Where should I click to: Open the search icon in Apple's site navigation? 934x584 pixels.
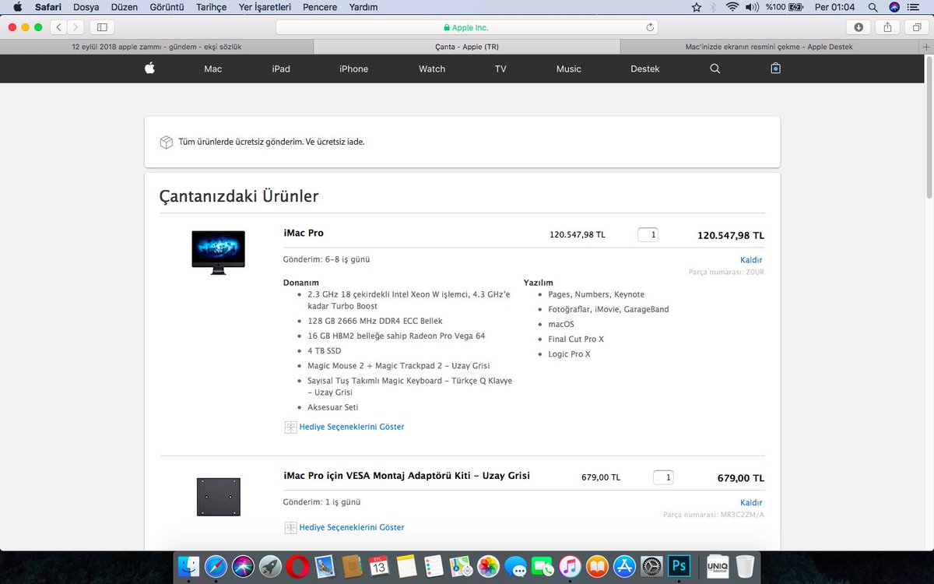715,69
